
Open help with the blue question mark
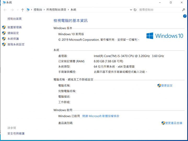185,16
